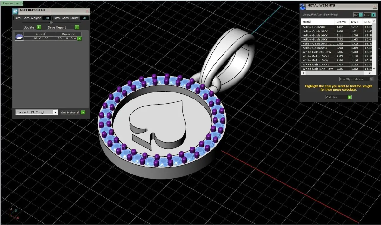Toggle the User library option

pos(369,15)
